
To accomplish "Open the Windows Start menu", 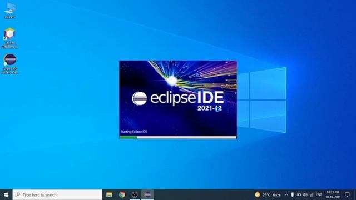I will (x=6, y=195).
